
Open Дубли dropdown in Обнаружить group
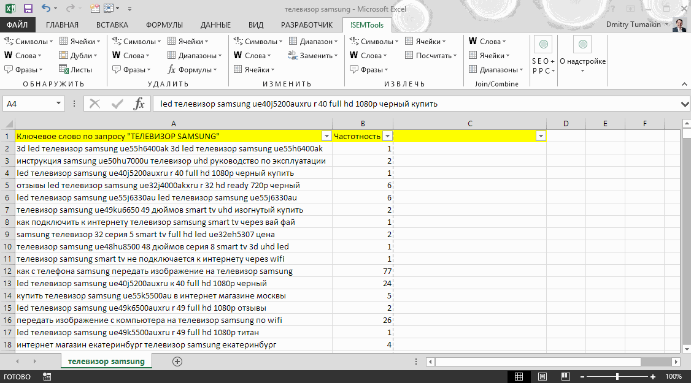tap(79, 56)
